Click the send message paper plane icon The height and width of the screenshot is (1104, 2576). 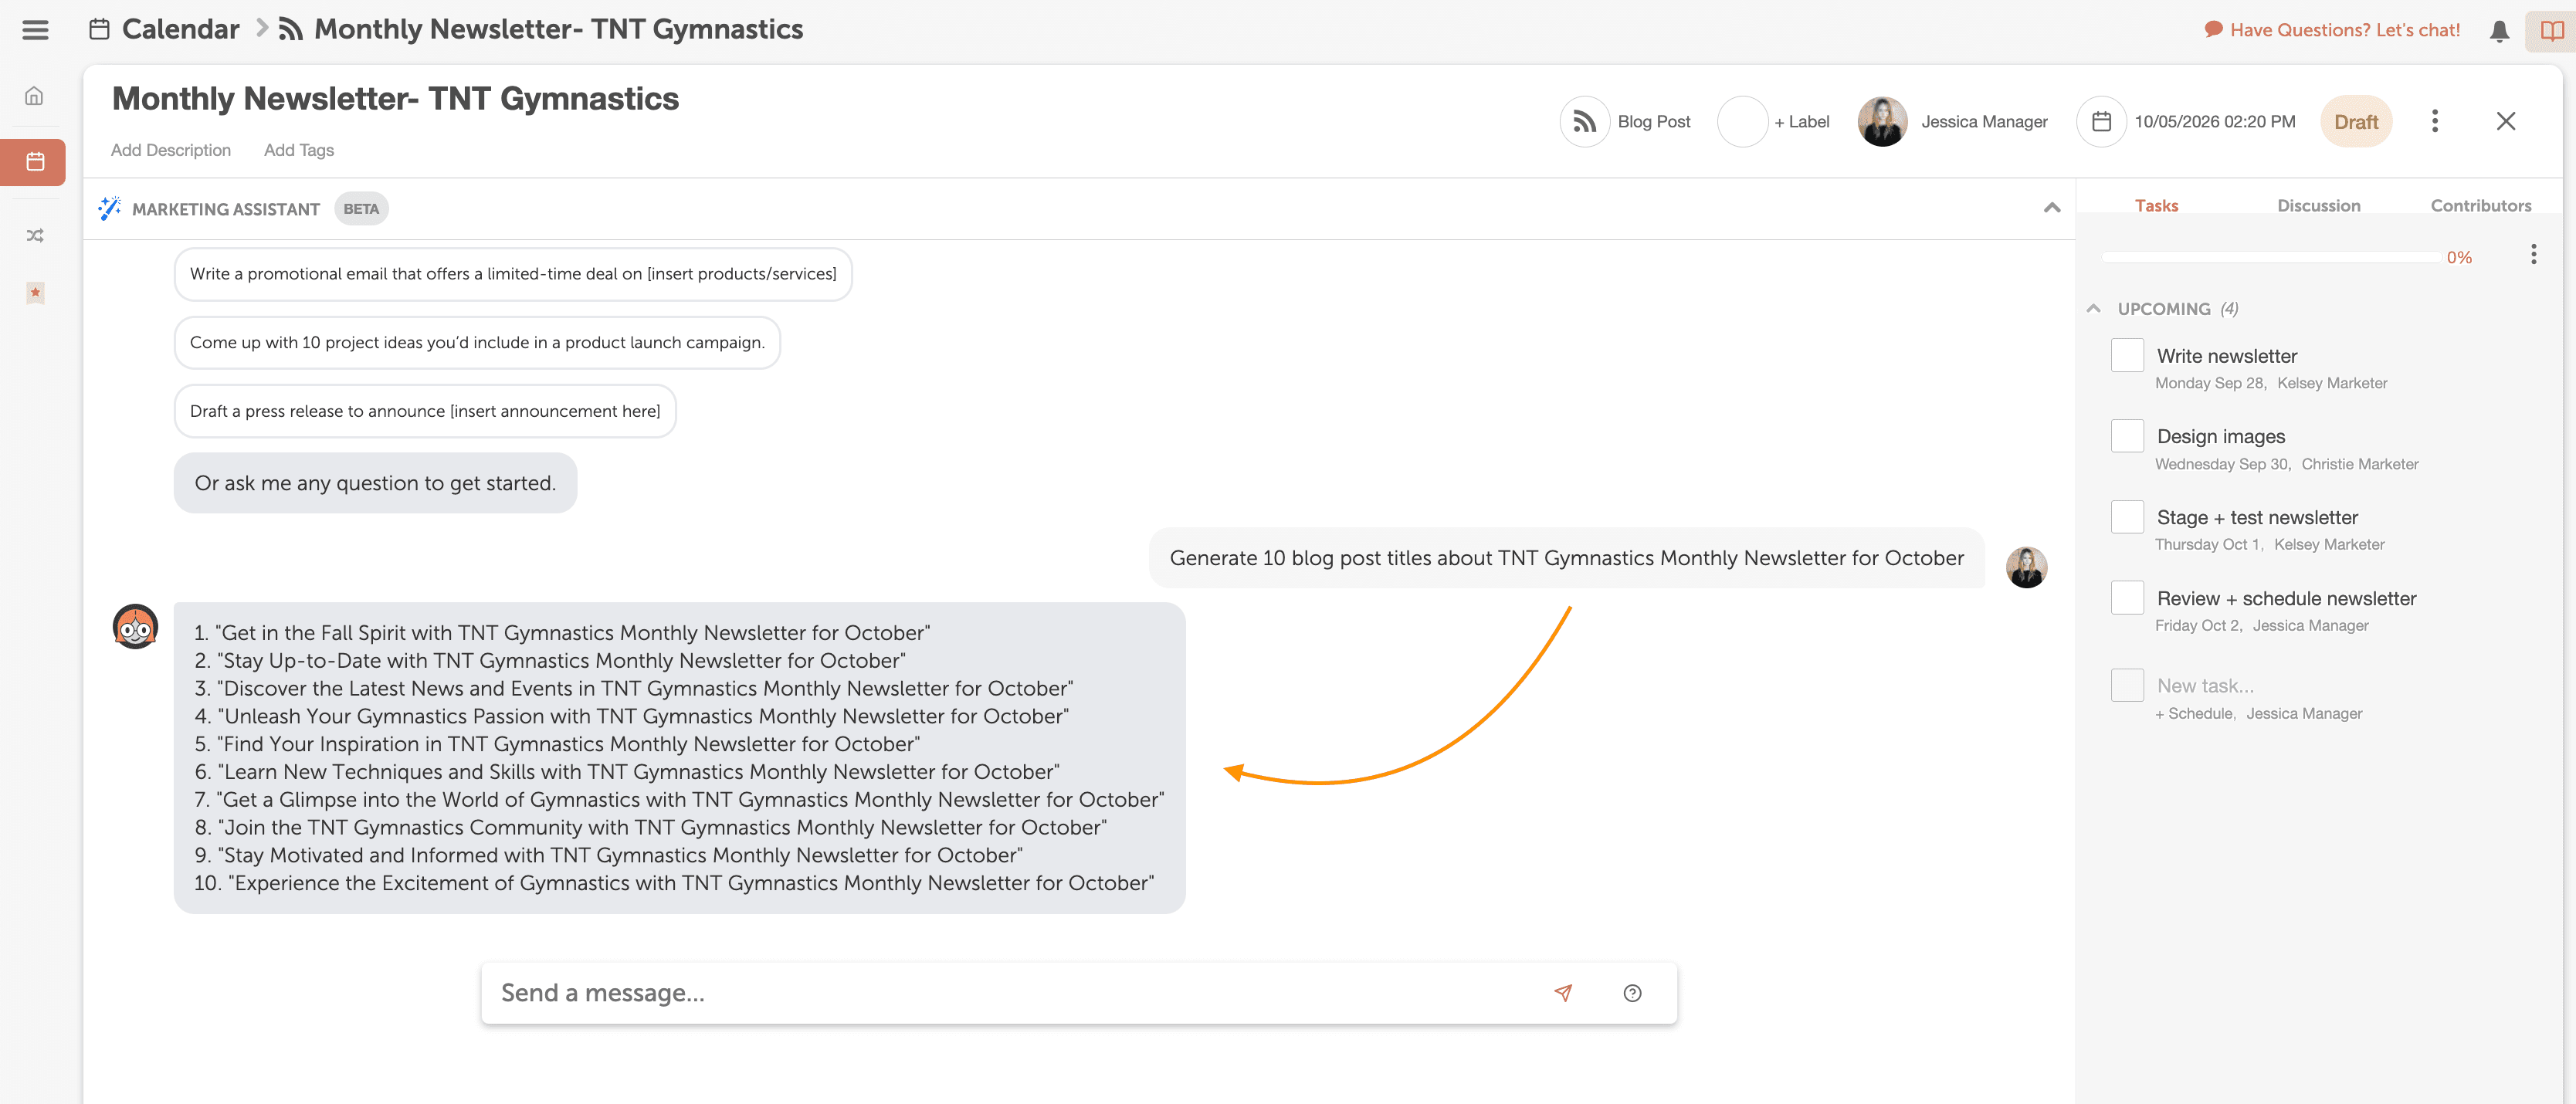click(x=1563, y=993)
